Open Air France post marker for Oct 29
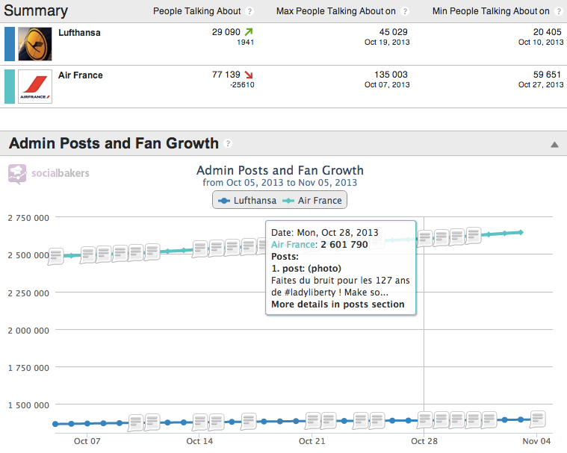 tap(441, 237)
